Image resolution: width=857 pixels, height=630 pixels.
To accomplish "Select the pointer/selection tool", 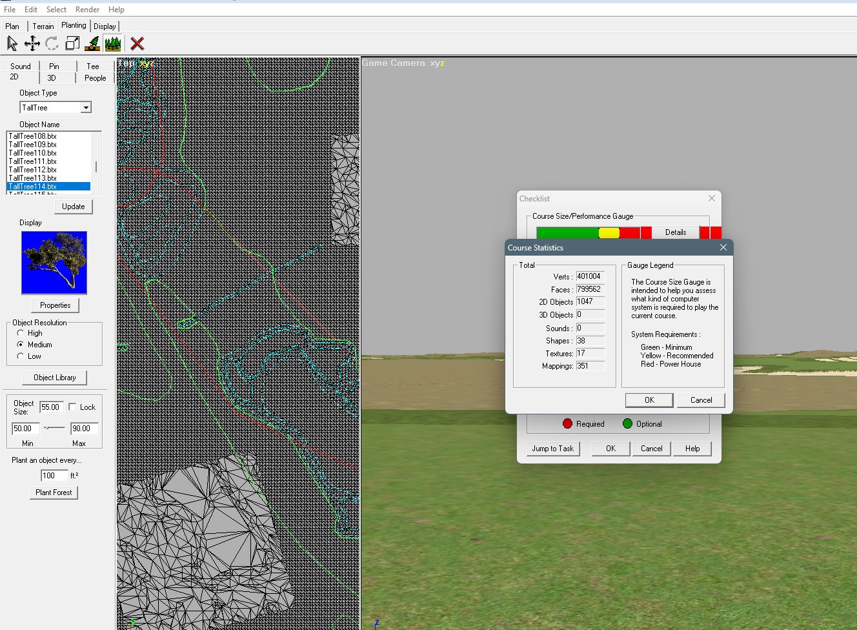I will click(x=11, y=43).
